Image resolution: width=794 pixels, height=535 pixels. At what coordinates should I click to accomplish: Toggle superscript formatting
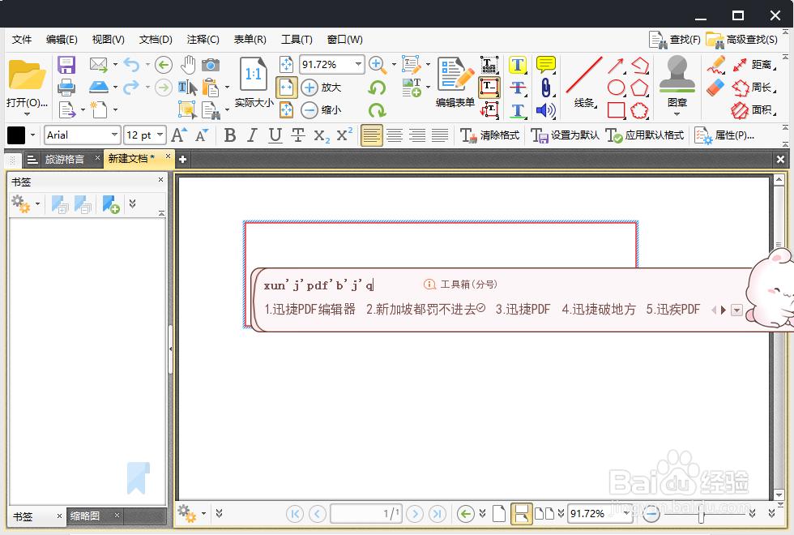coord(344,135)
